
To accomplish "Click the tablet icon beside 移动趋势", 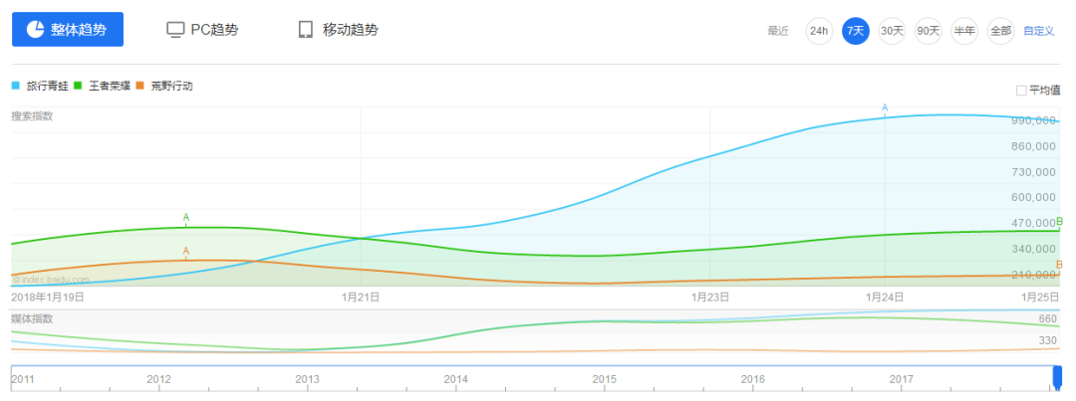I will (306, 30).
